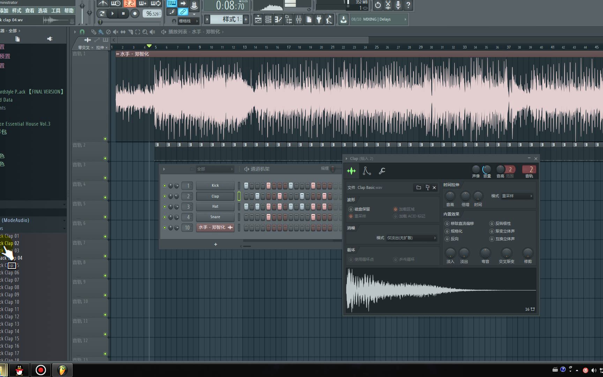The width and height of the screenshot is (603, 377).
Task: Toggle the link step editing chain icon
Action: click(x=183, y=12)
